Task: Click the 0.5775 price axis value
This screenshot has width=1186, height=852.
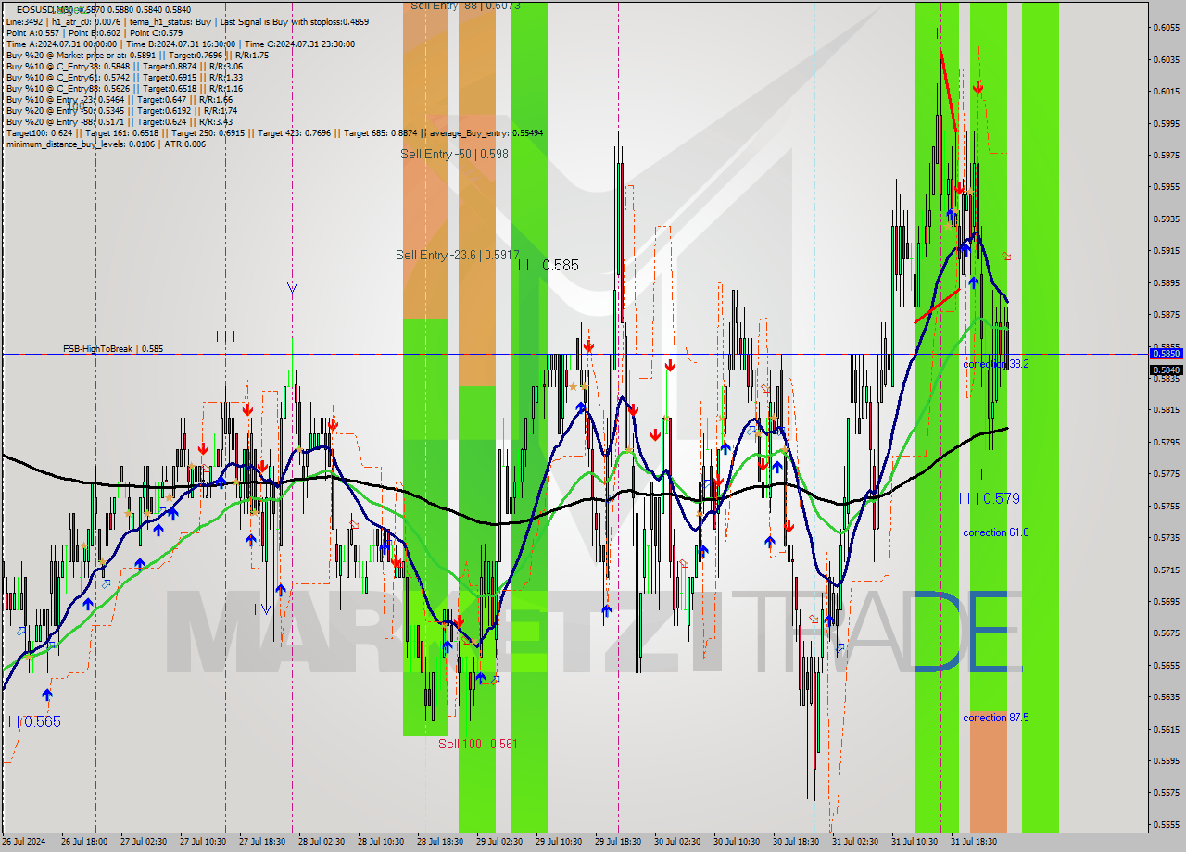Action: tap(1166, 473)
